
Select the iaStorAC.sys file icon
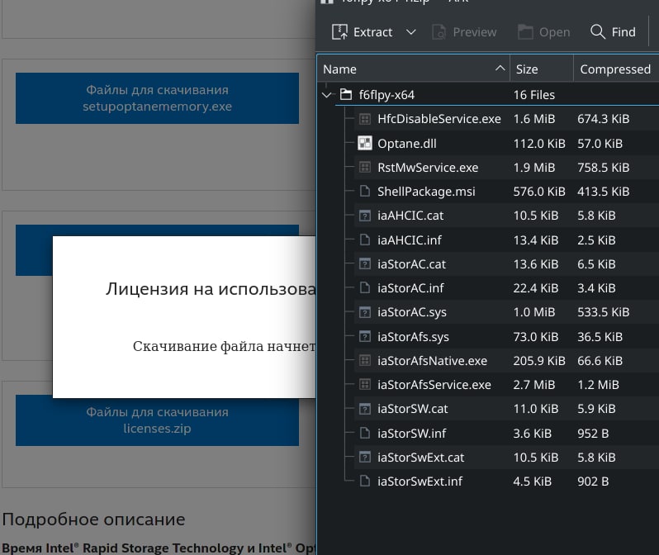[x=365, y=312]
